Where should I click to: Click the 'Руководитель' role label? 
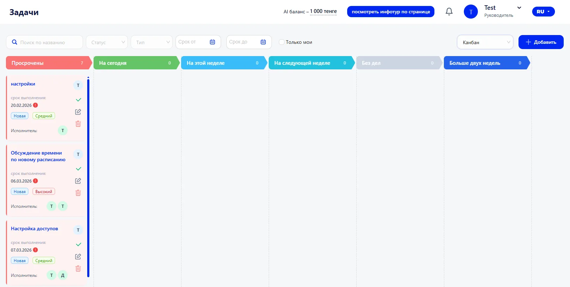[499, 15]
